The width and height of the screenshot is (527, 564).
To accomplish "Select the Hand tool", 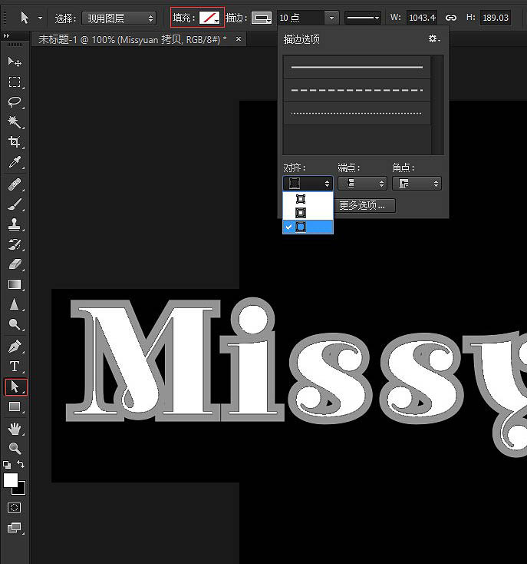I will point(15,429).
